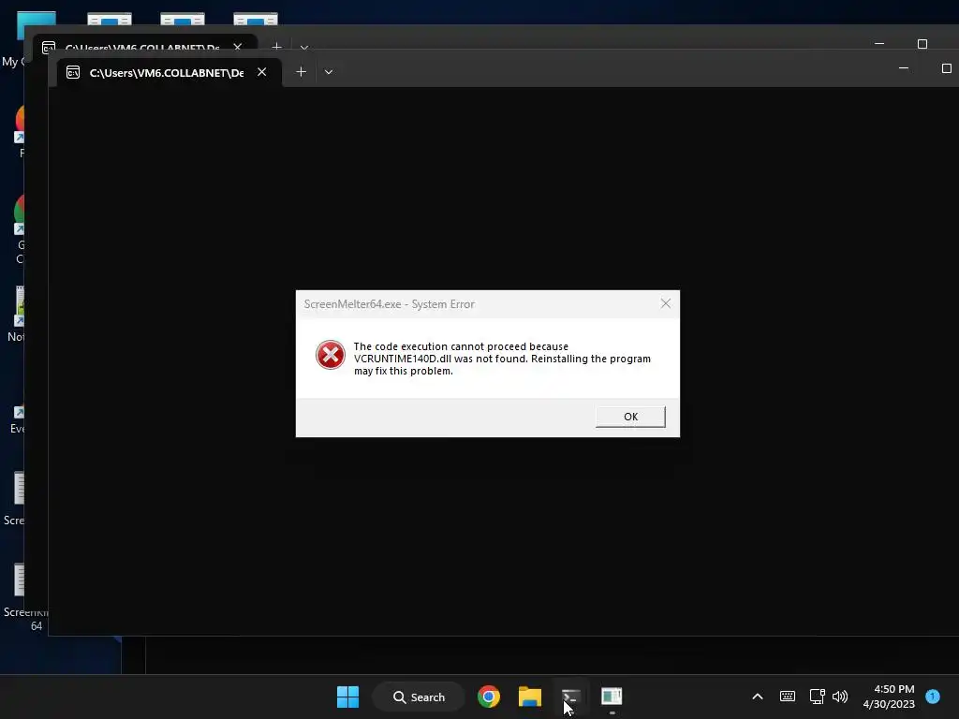Open the clock showing 4:50 PM
Screen dimensions: 959x719
[x=889, y=697]
